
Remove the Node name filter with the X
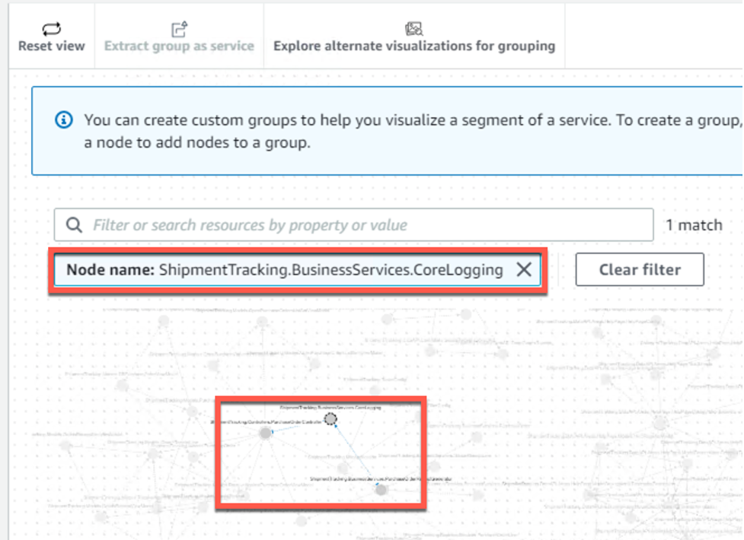point(524,269)
